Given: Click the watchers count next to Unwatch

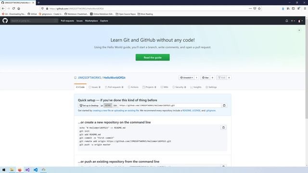Looking at the screenshot, I should (x=196, y=78).
